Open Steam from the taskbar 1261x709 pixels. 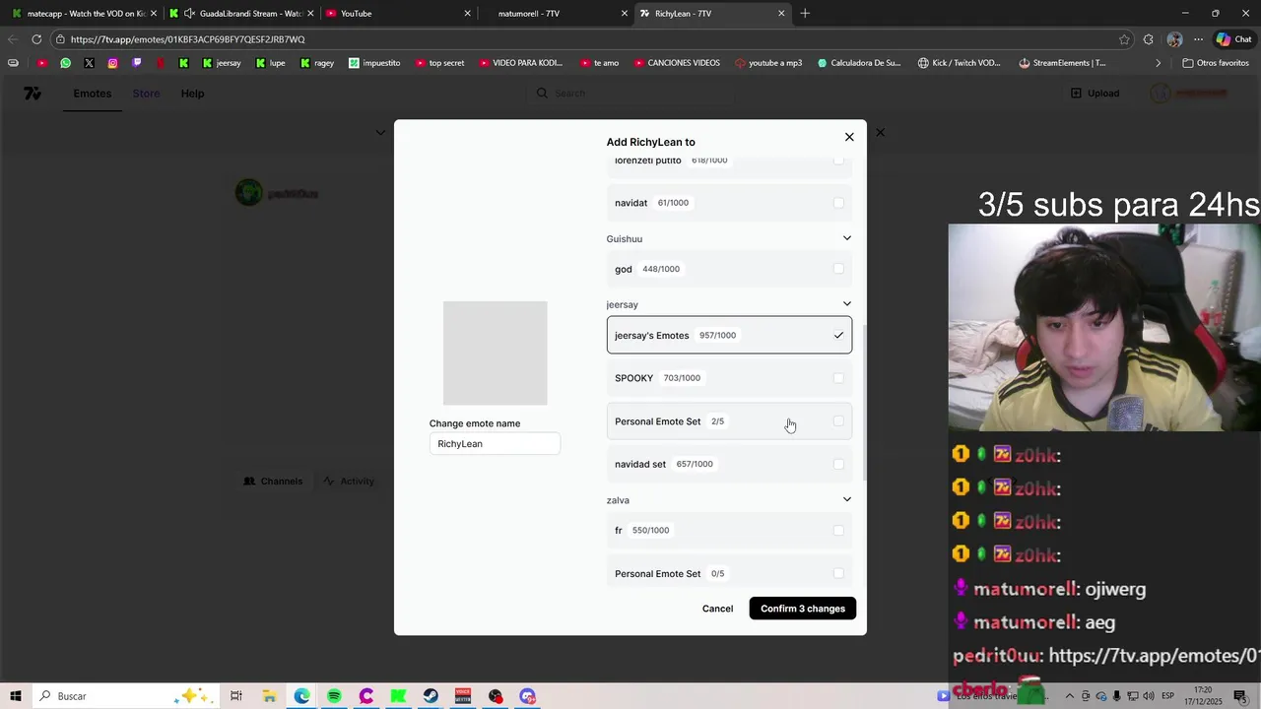click(431, 696)
